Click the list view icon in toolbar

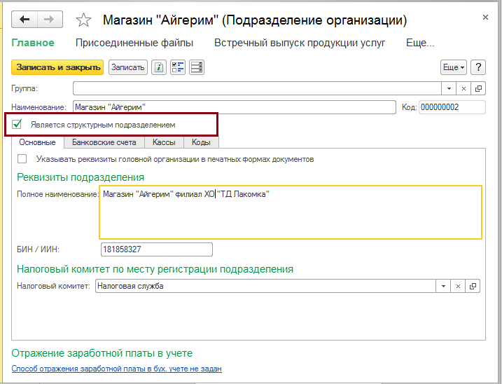click(x=197, y=67)
